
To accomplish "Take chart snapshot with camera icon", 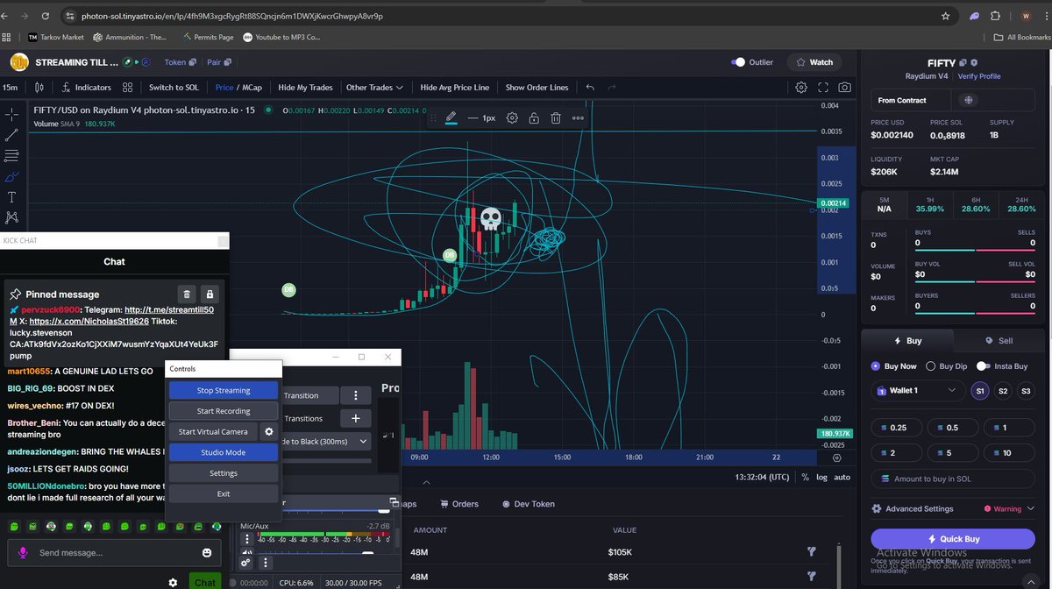I will point(844,88).
